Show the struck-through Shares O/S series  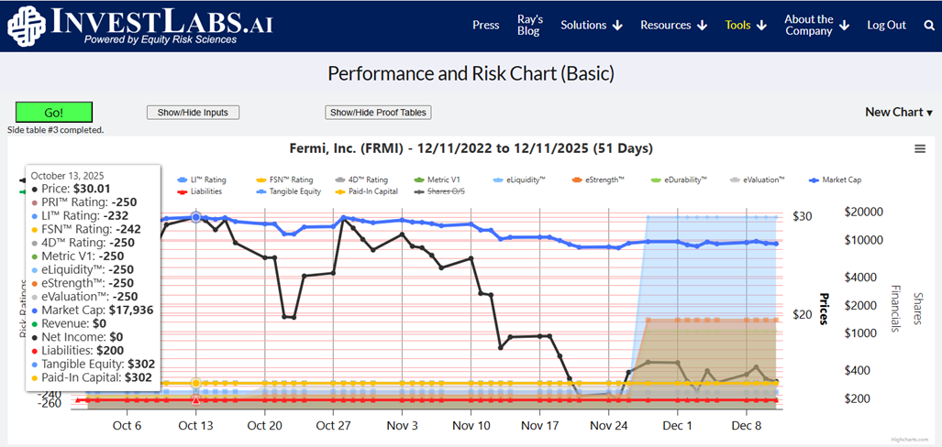442,191
